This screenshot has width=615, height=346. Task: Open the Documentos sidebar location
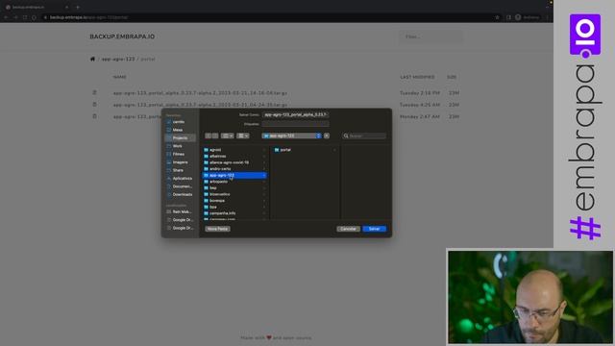pyautogui.click(x=180, y=186)
